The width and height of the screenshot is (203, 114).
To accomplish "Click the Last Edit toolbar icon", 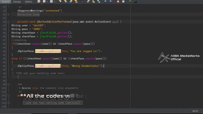I will [39, 2].
